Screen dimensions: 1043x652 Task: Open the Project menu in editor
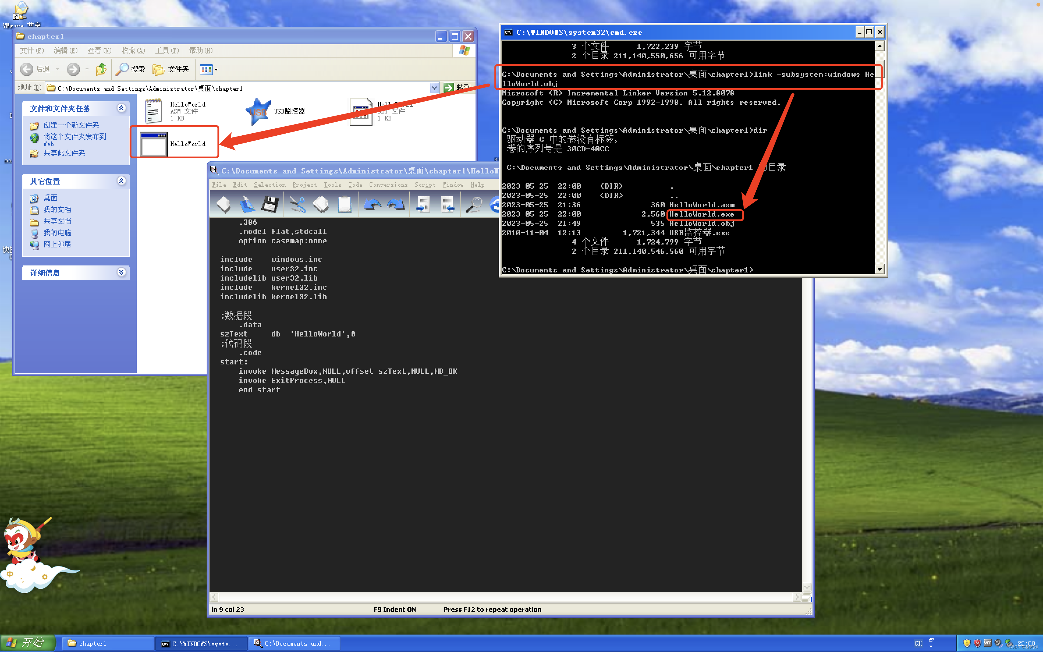[x=304, y=185]
